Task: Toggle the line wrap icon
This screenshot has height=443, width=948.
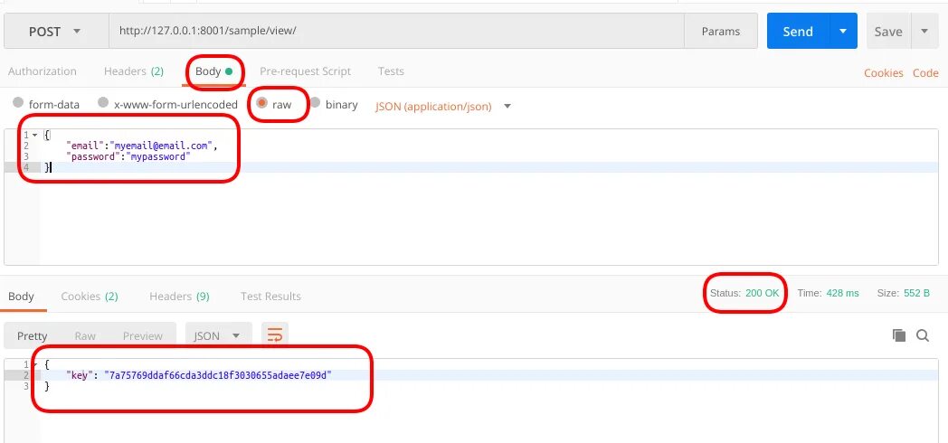Action: 275,335
